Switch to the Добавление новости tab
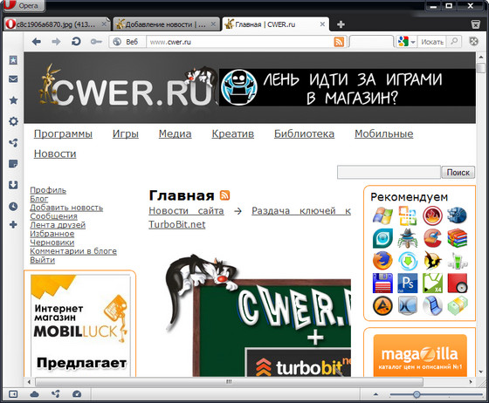Image resolution: width=489 pixels, height=403 pixels. [x=166, y=24]
